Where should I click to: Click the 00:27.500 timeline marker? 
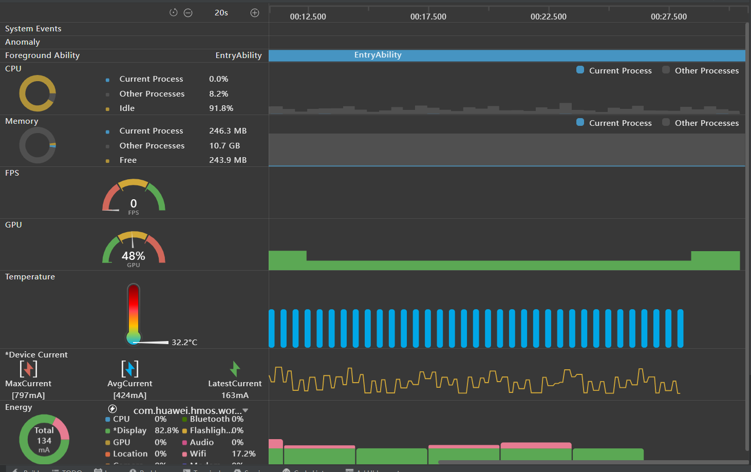tap(668, 16)
